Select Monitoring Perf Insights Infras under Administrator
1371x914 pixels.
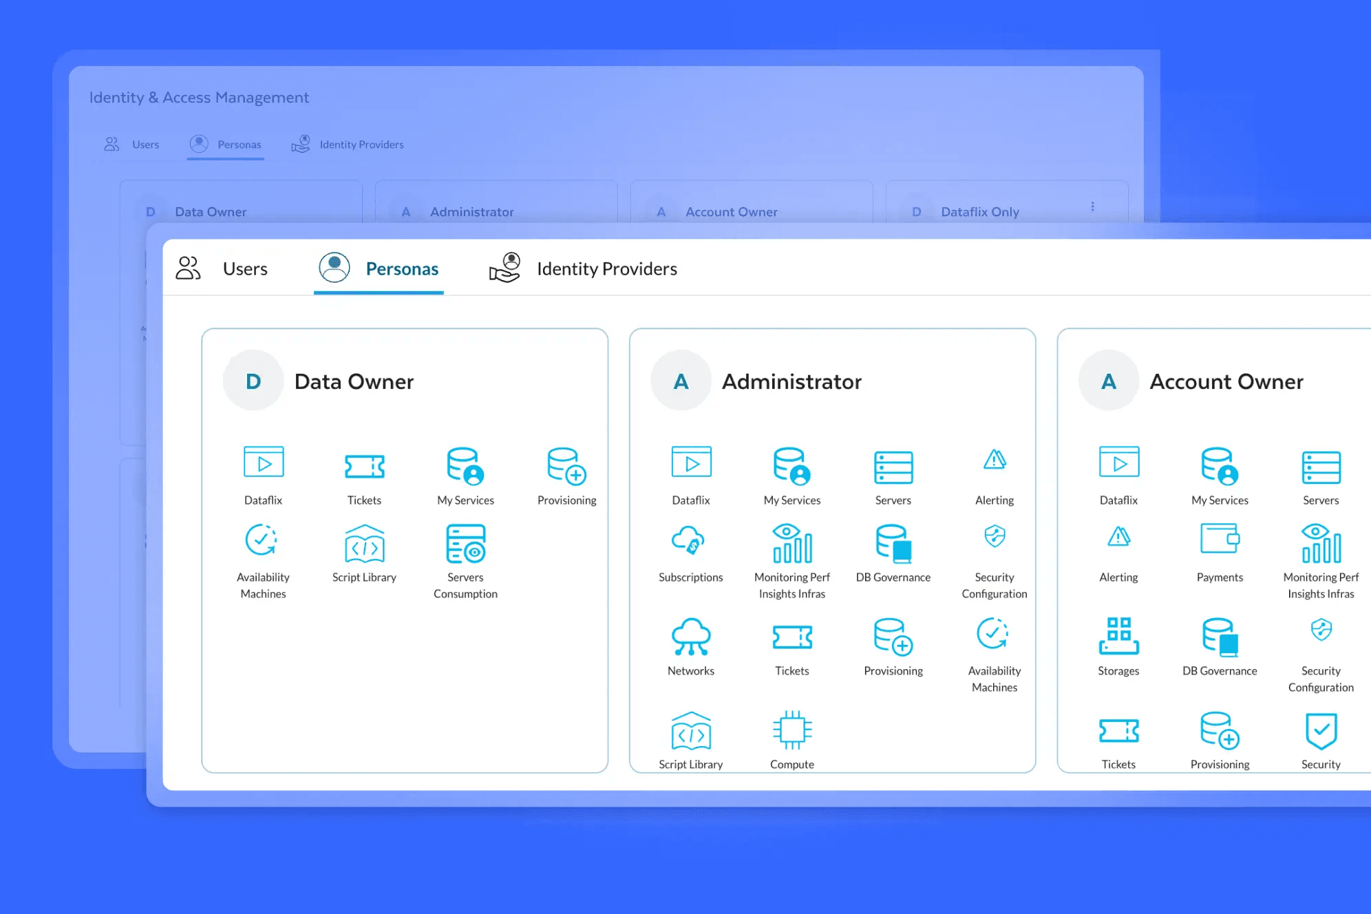[x=792, y=544]
